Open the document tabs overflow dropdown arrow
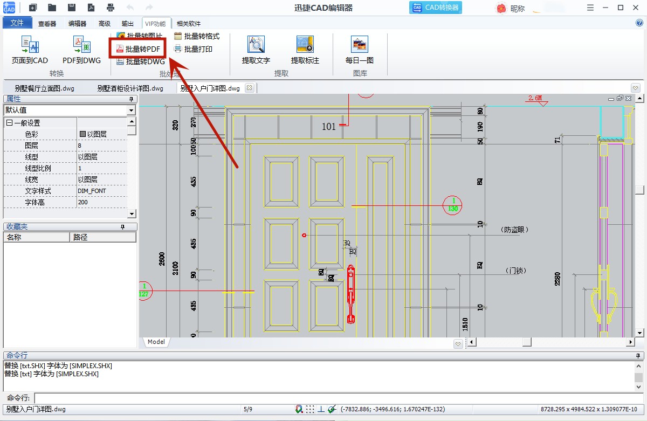 pos(635,87)
